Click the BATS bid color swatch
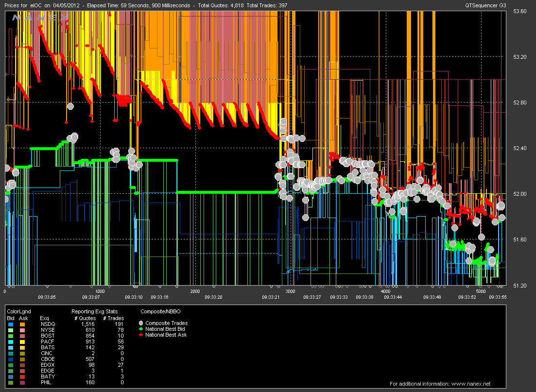 (11, 347)
